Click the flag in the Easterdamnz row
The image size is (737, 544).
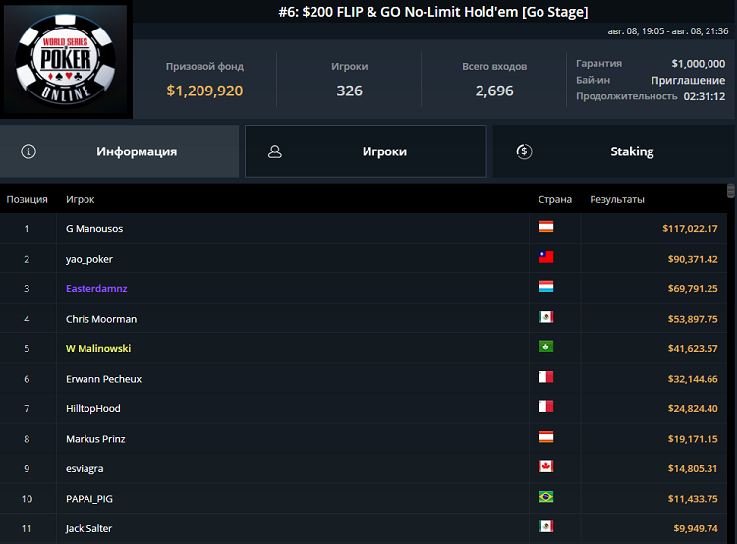[545, 288]
